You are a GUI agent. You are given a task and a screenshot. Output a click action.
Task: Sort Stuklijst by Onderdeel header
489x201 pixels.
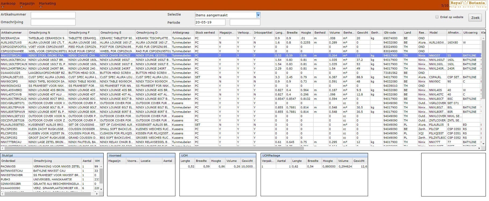tap(16, 161)
